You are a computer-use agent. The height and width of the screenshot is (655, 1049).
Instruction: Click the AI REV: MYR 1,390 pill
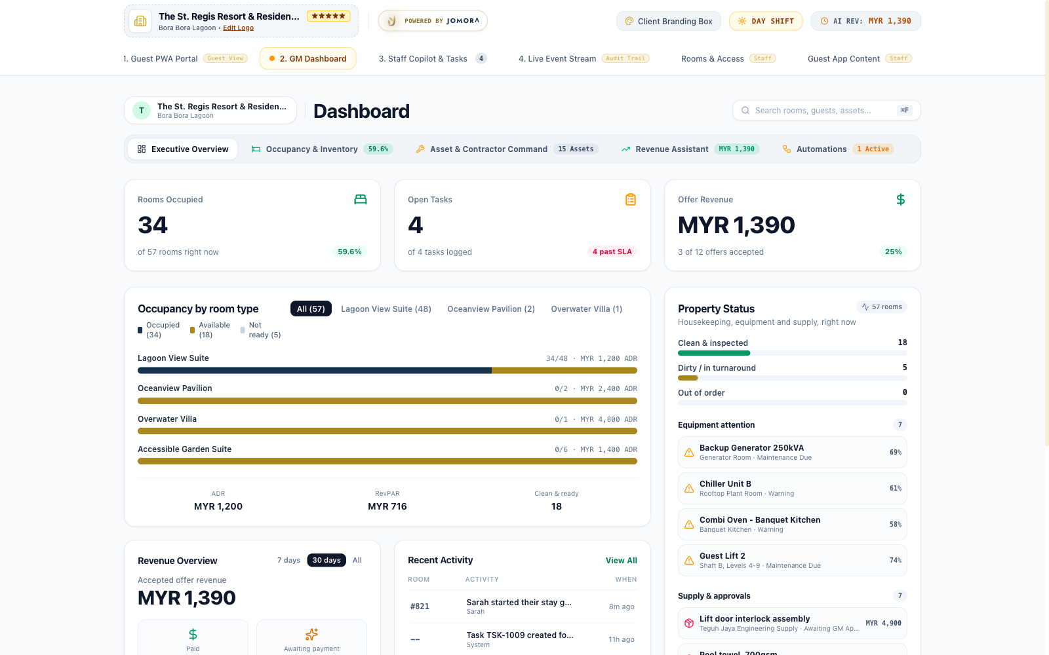866,21
